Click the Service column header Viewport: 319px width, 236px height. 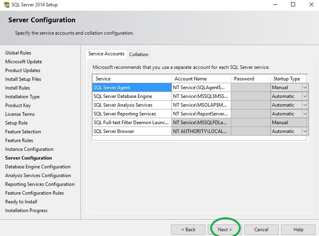coord(132,79)
